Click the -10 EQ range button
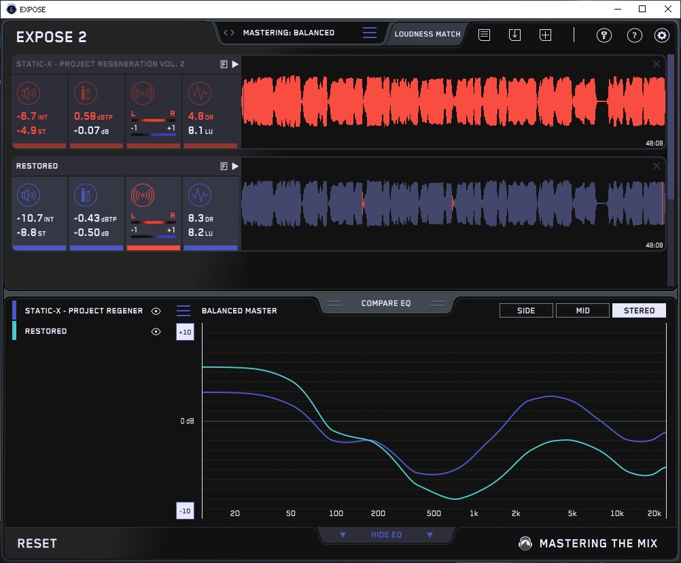Screen dimensions: 681x563 [x=185, y=511]
